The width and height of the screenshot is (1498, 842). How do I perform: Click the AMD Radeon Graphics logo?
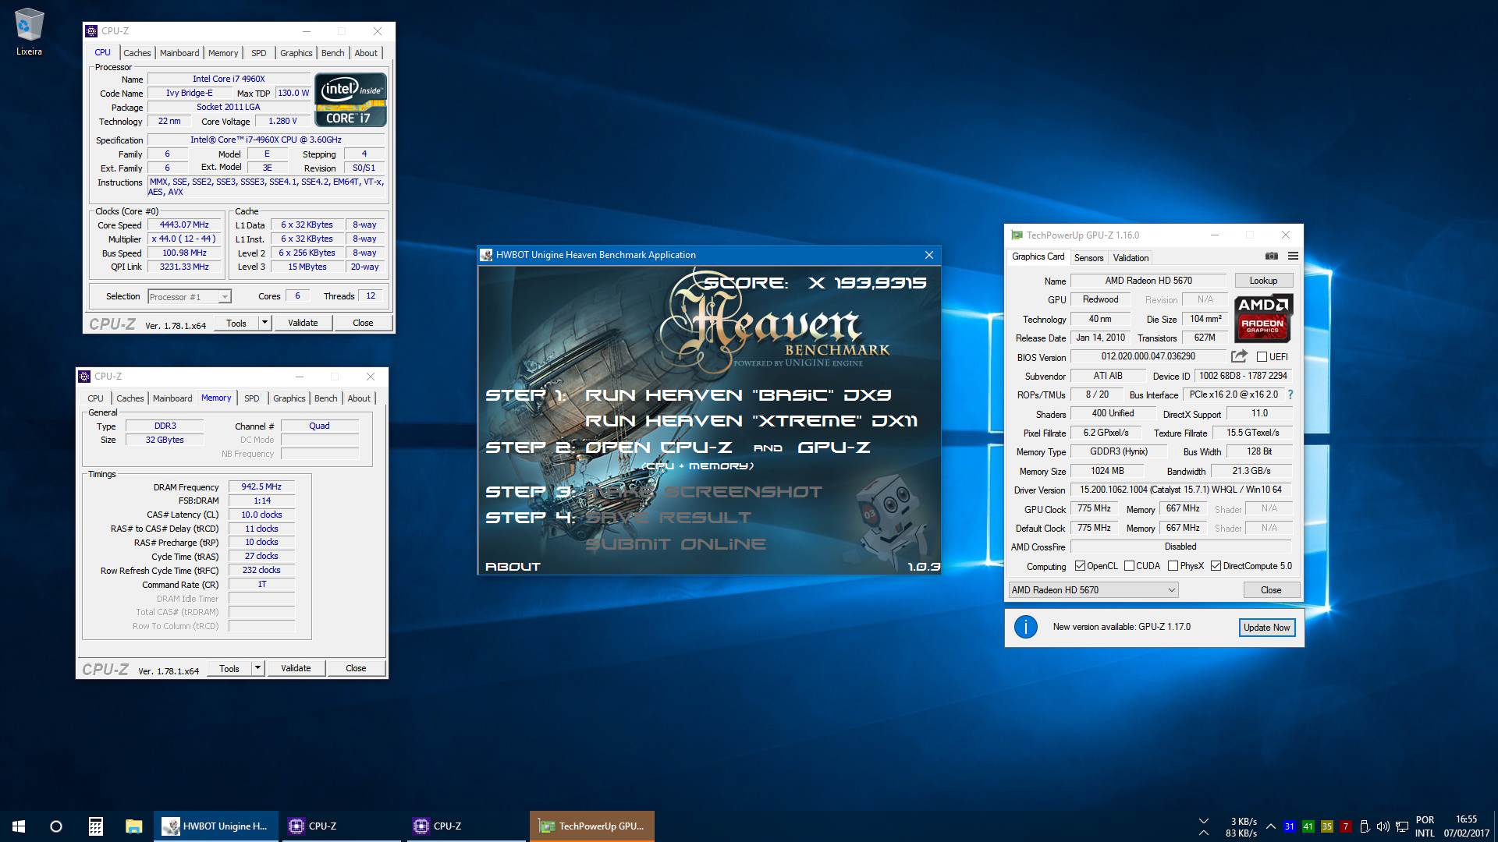click(1263, 318)
